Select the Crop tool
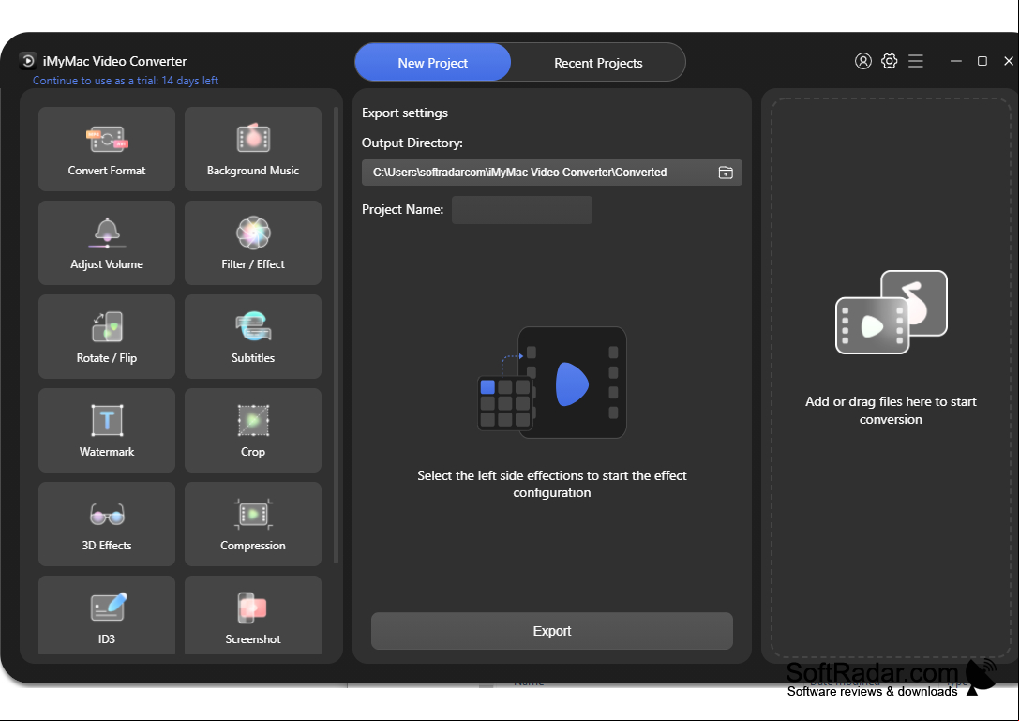Screen dimensions: 1019x721 click(253, 429)
